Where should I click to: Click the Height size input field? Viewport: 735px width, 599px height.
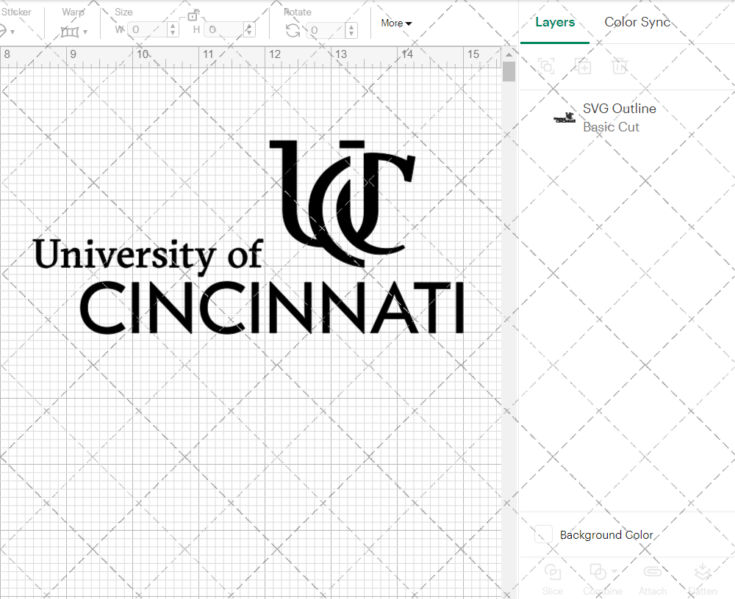pyautogui.click(x=225, y=30)
